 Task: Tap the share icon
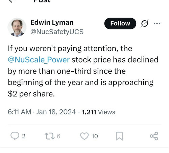(154, 136)
